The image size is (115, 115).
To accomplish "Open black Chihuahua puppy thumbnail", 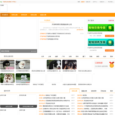I will click(69, 65).
